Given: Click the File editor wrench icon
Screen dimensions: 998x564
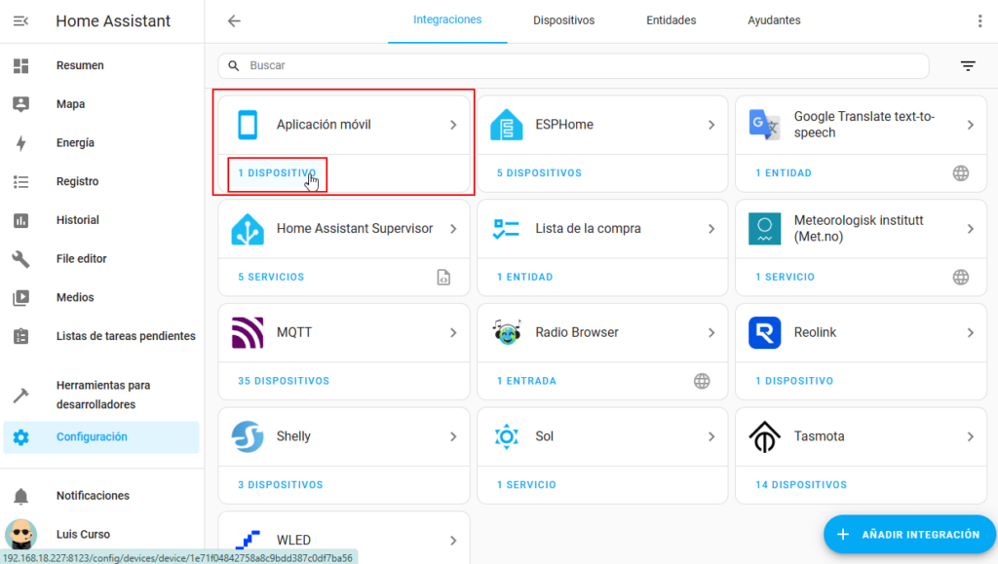Looking at the screenshot, I should (20, 259).
